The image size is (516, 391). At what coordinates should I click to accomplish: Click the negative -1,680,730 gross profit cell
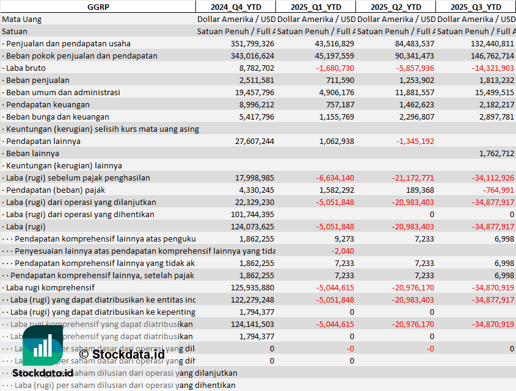tap(335, 68)
